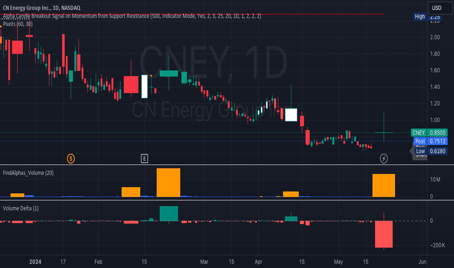
Task: Click the 17 date label on time axis
Action: (x=63, y=262)
